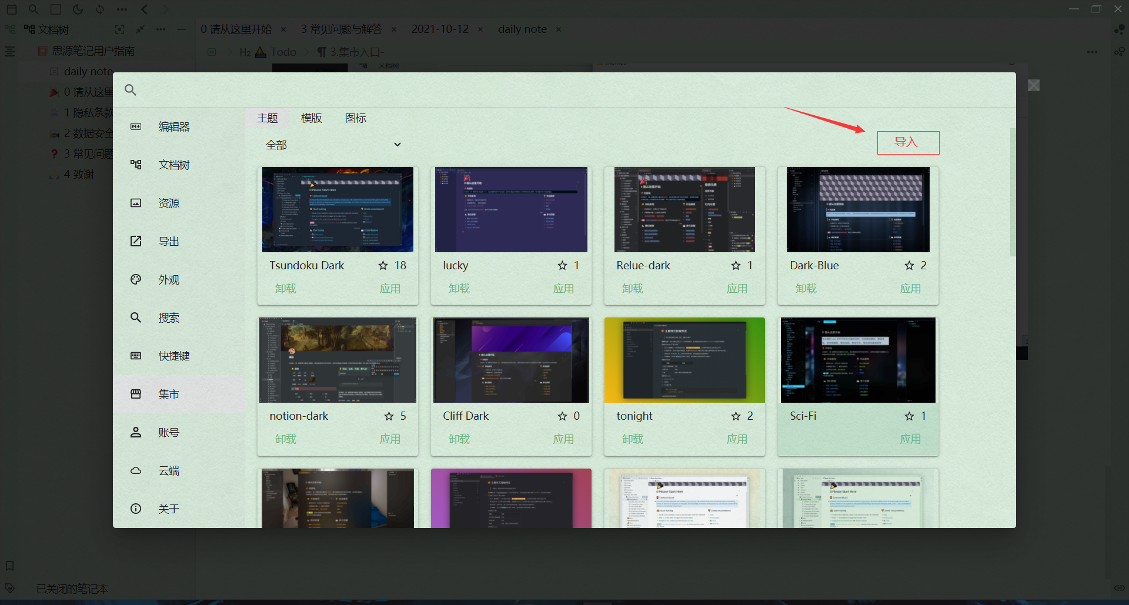The image size is (1129, 605).
Task: Switch to the 图标 icons tab
Action: coord(355,118)
